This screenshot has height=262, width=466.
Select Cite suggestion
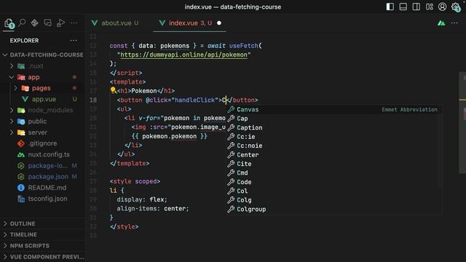coord(333,164)
